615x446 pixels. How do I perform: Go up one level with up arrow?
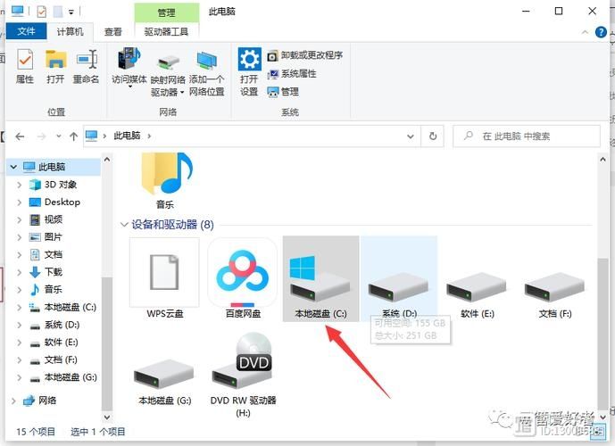coord(73,136)
